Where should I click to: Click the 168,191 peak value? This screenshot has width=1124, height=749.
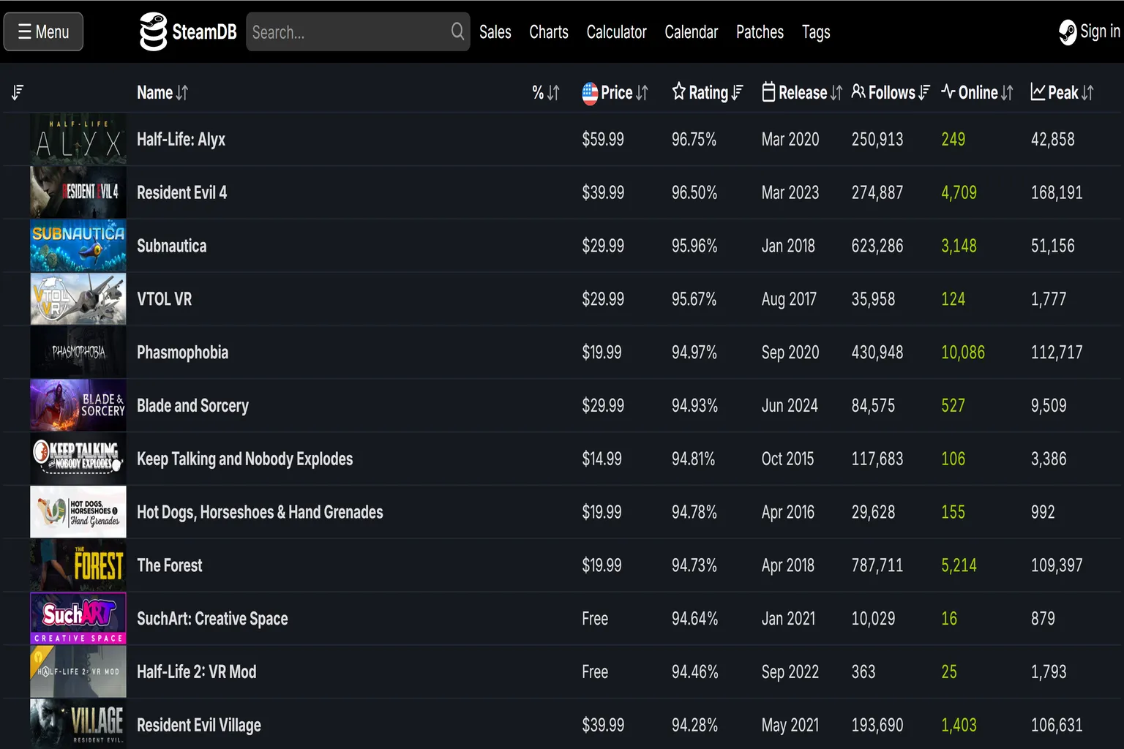point(1057,193)
